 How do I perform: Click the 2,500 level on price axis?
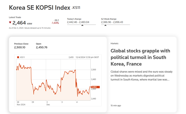pos(94,70)
